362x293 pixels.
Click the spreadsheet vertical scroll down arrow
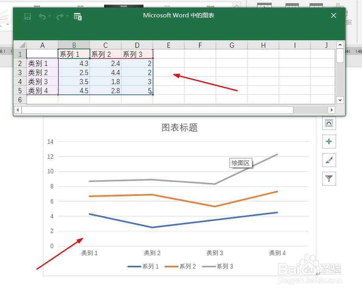(340, 100)
